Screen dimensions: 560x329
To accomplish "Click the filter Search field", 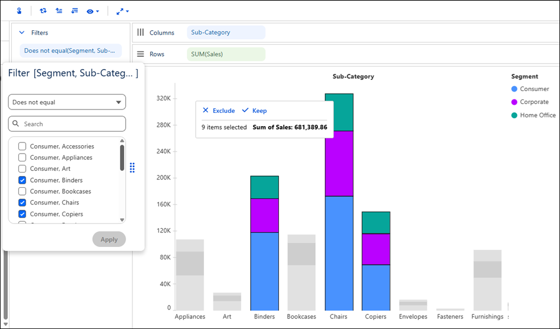I will click(67, 124).
